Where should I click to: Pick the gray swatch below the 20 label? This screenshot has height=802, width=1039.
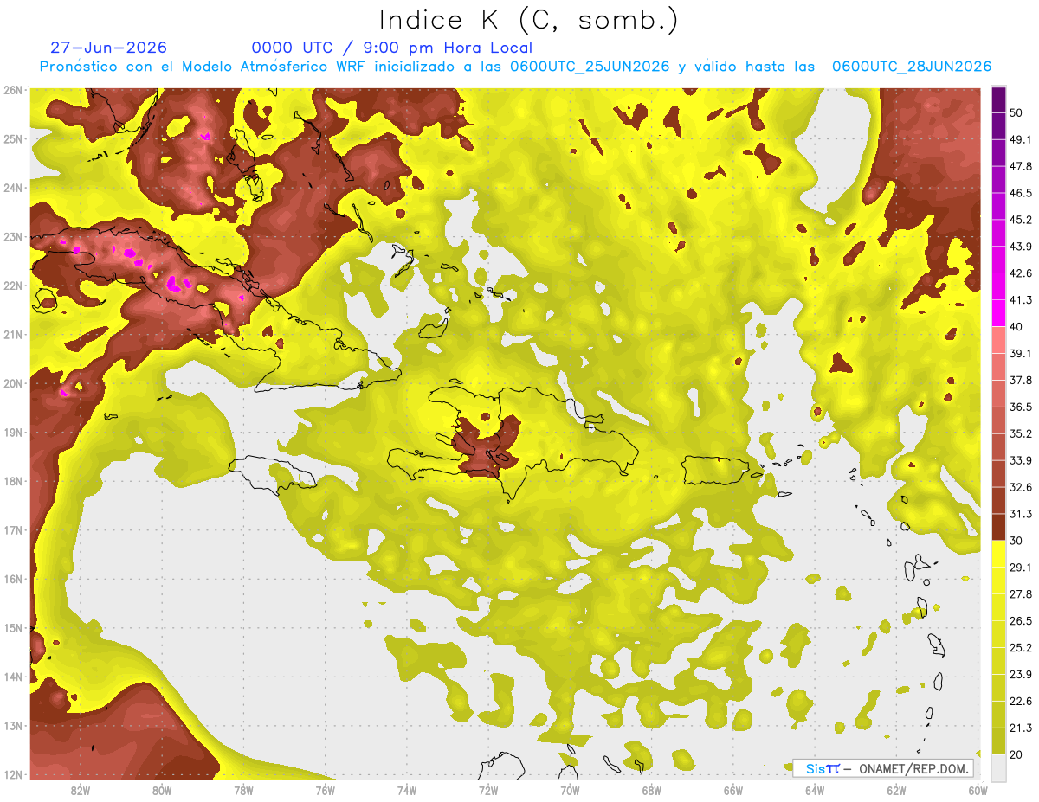tap(998, 767)
